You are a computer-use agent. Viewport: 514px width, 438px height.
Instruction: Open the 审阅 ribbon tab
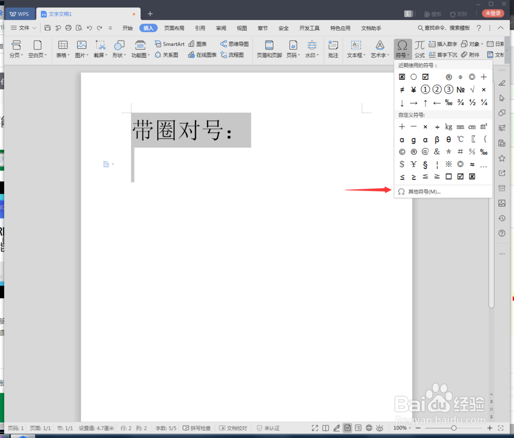coord(221,28)
